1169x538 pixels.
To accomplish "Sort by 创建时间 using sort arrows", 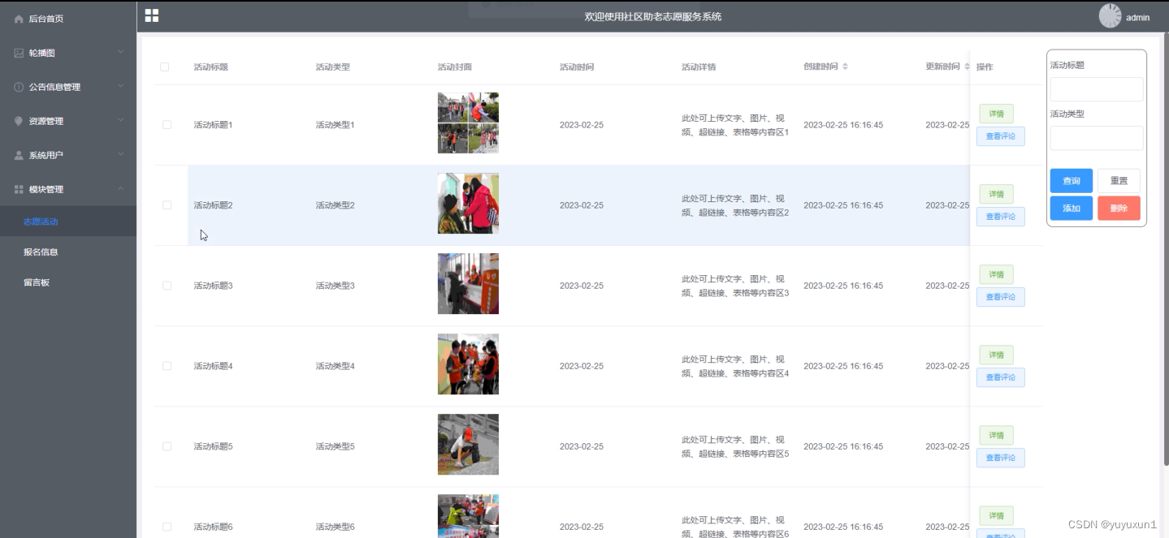I will [x=845, y=67].
